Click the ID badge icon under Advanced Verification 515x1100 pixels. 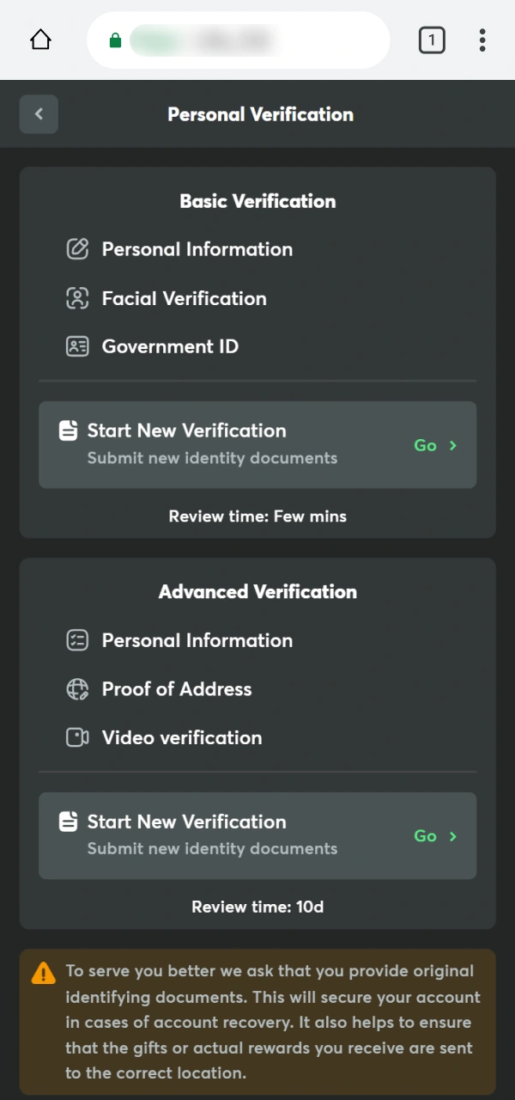click(77, 640)
